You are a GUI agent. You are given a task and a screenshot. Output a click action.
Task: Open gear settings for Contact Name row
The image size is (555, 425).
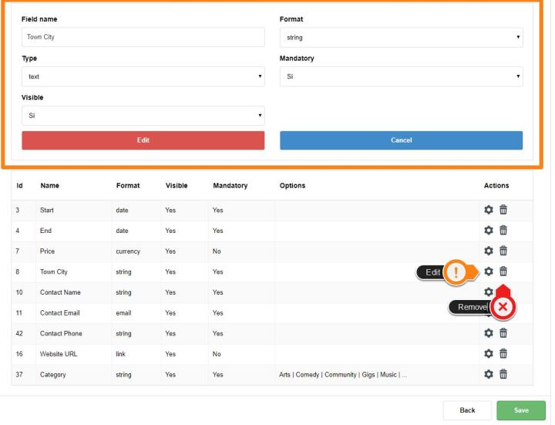(x=489, y=292)
